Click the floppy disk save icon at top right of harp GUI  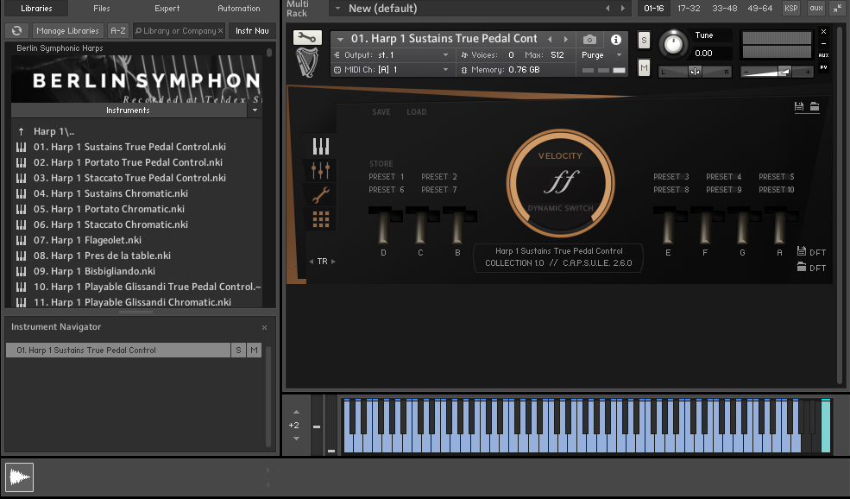click(798, 106)
